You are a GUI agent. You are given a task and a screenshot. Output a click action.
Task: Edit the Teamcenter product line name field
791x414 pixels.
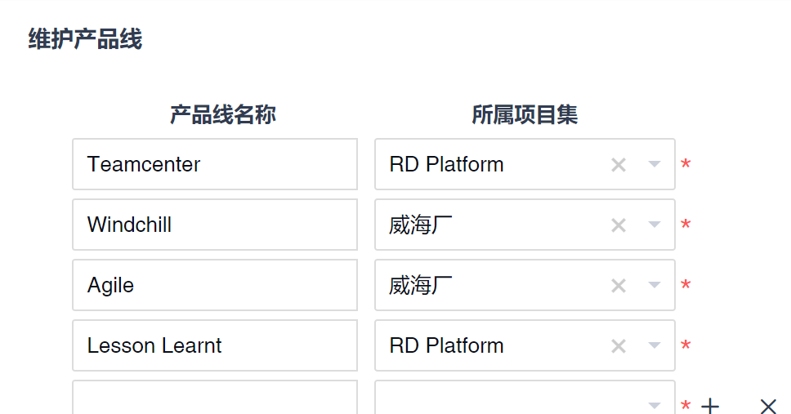(215, 164)
